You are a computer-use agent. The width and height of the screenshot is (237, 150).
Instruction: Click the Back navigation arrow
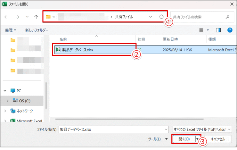point(6,17)
